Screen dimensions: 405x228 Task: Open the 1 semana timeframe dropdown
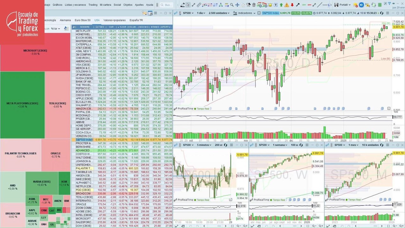click(x=280, y=145)
